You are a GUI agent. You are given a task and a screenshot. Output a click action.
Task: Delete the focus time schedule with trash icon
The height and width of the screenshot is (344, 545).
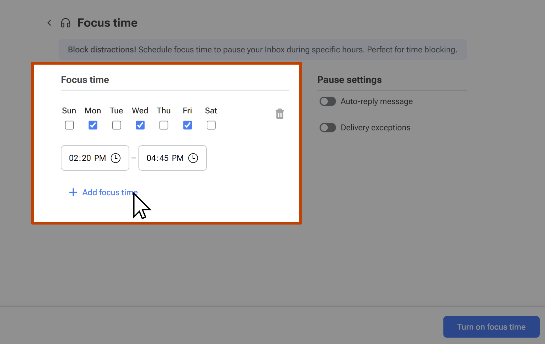click(x=280, y=114)
